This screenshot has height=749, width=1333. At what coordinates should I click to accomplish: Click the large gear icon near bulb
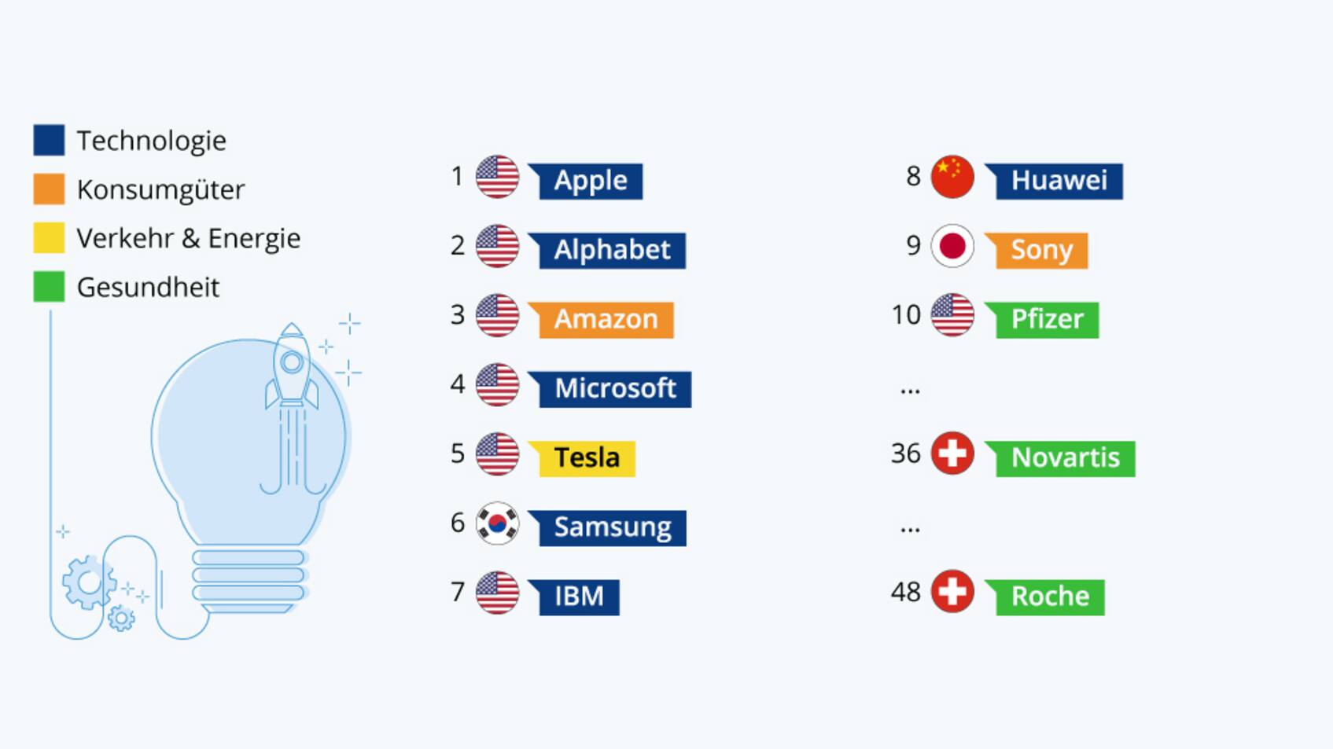pyautogui.click(x=89, y=582)
